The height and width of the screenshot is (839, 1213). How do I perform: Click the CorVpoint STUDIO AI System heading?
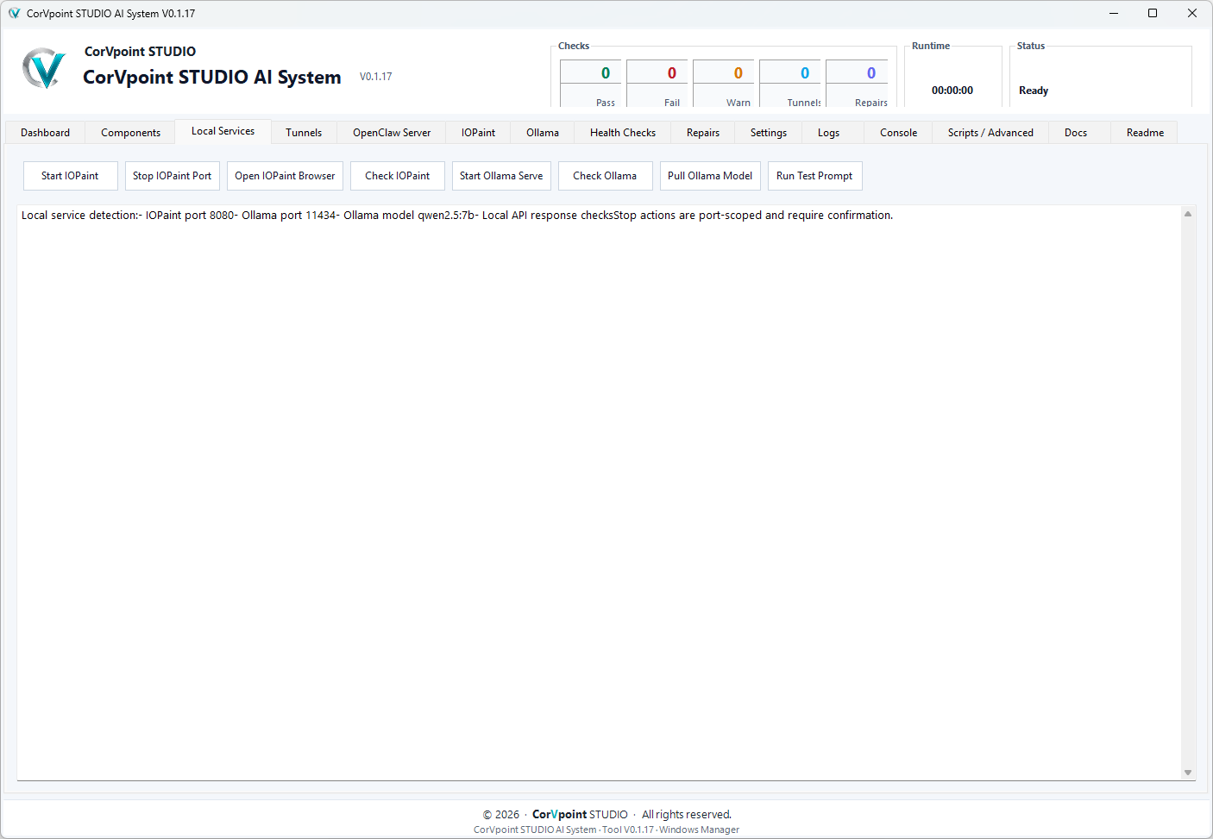pyautogui.click(x=212, y=77)
